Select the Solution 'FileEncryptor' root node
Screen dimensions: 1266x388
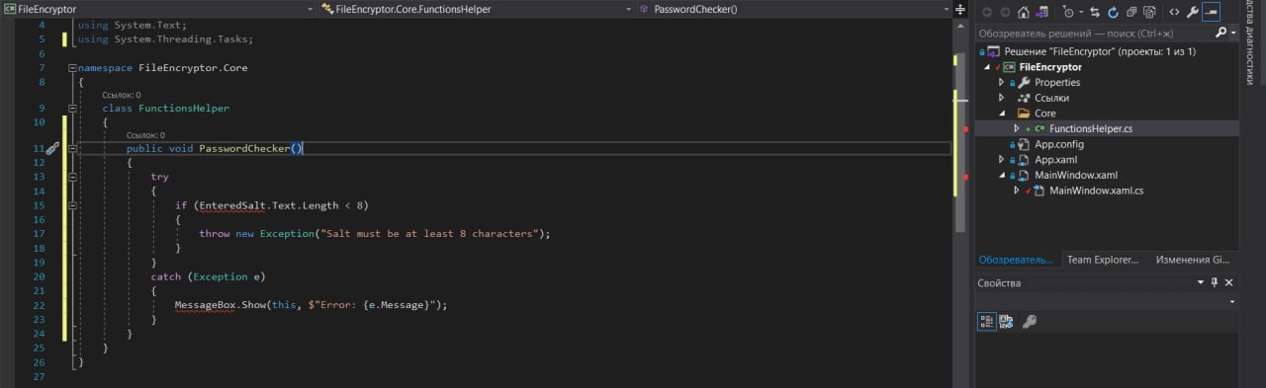click(1099, 51)
